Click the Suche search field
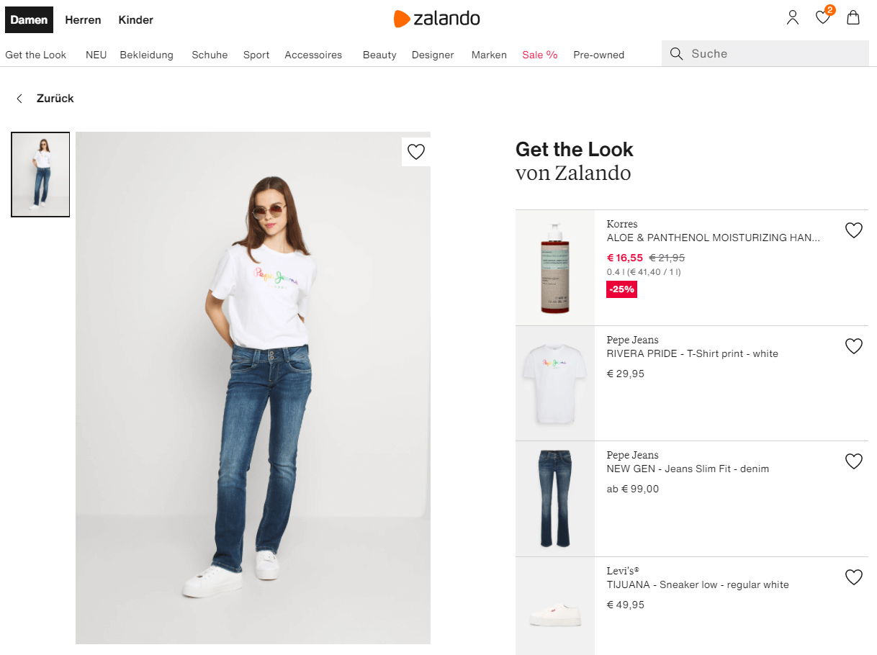Screen dimensions: 877x655 click(765, 54)
